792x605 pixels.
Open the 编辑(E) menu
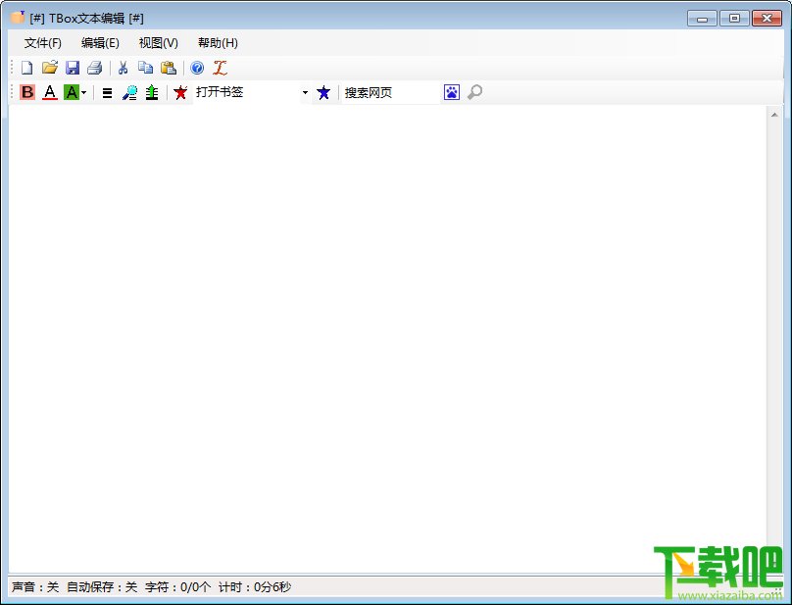(100, 43)
